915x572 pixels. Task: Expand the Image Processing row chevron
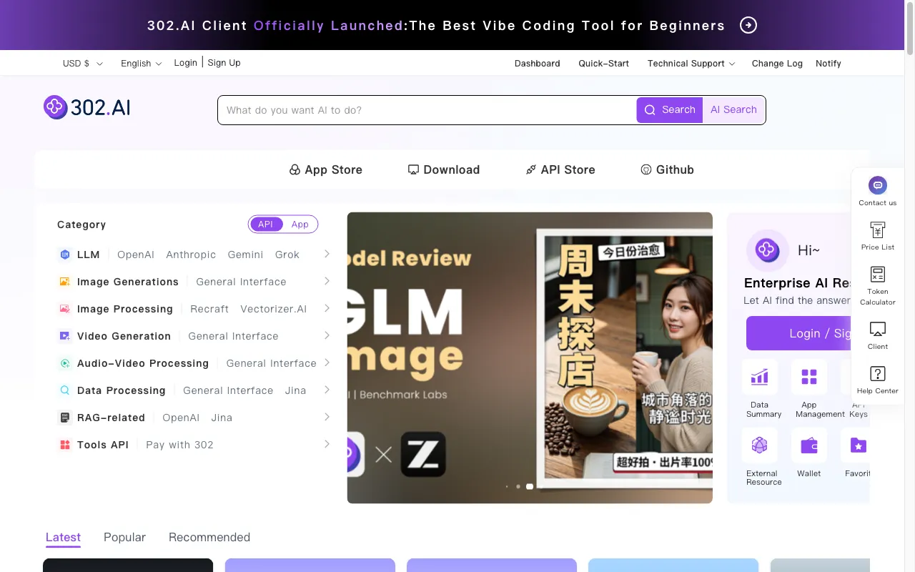(x=327, y=308)
